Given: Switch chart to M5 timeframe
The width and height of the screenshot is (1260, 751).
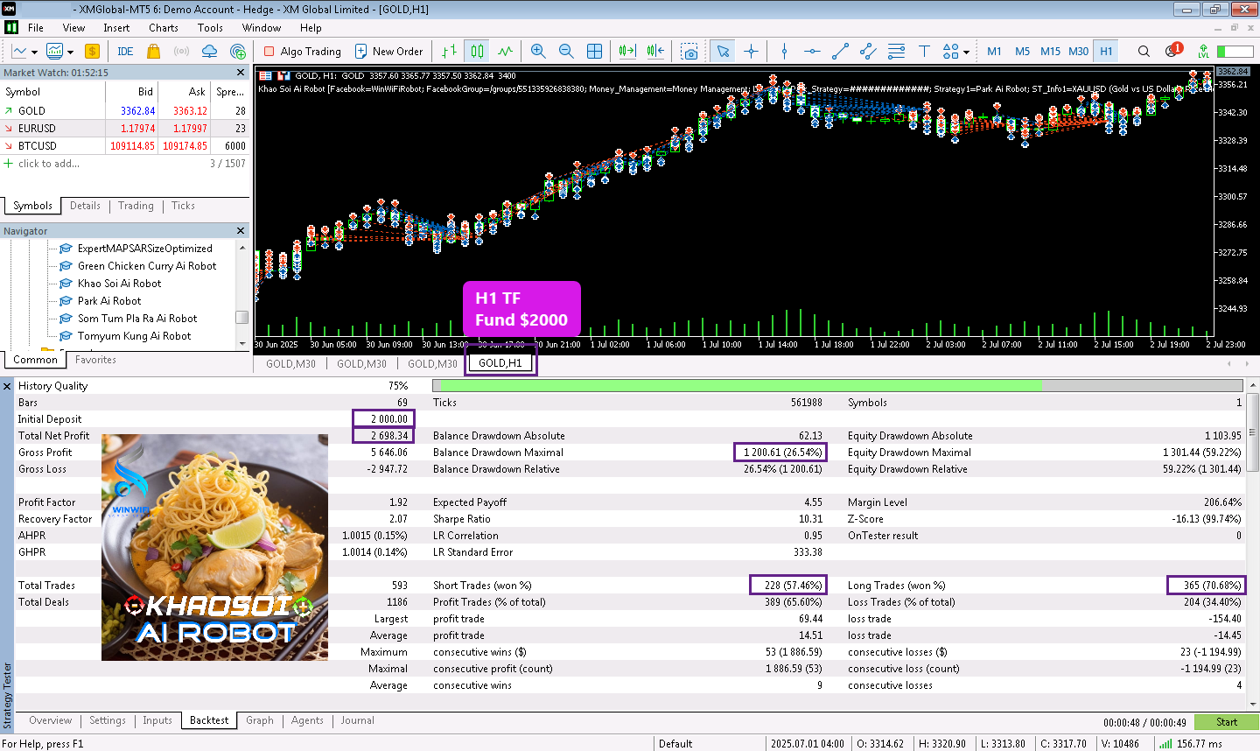Looking at the screenshot, I should [1022, 52].
